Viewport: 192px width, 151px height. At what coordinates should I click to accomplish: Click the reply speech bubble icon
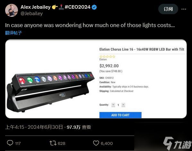10,143
